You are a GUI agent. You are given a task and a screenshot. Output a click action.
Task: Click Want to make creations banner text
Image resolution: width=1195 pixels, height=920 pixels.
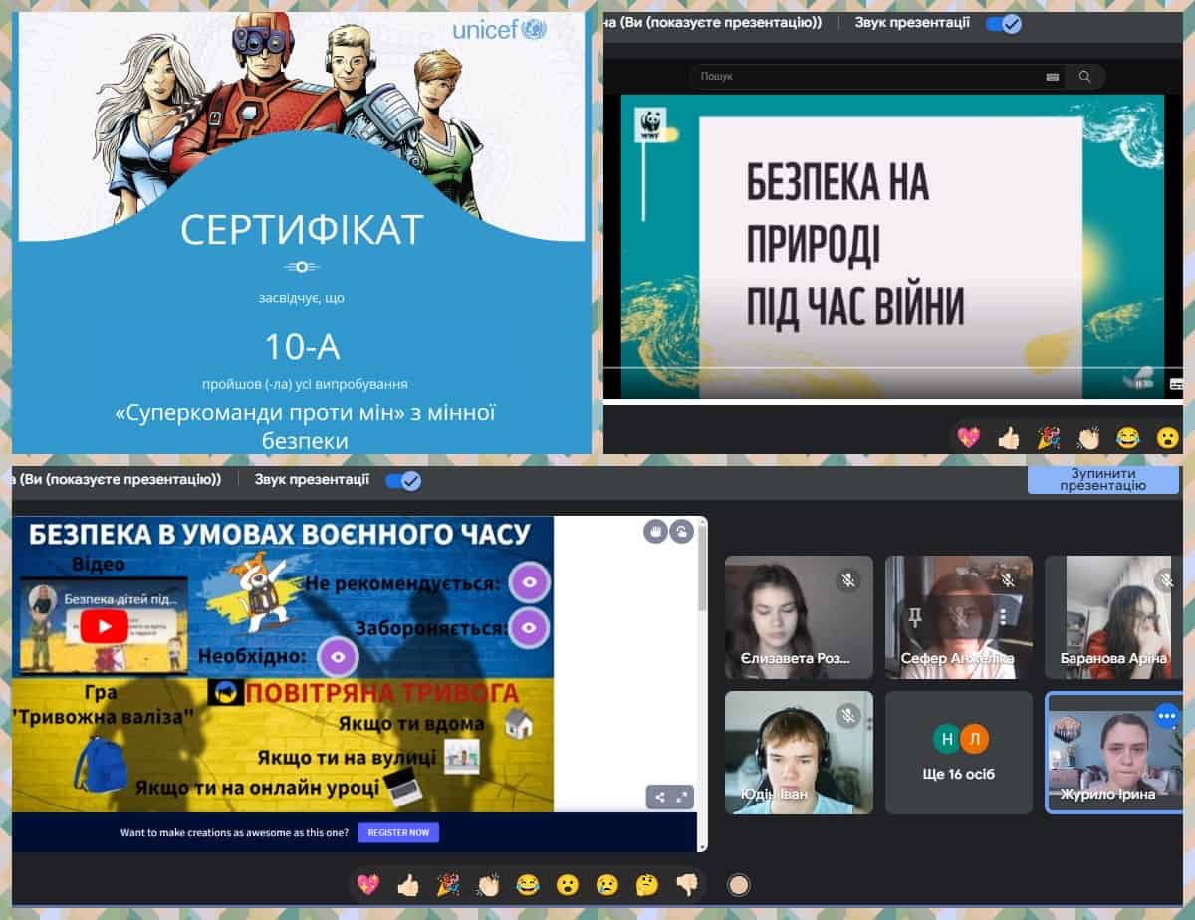234,832
